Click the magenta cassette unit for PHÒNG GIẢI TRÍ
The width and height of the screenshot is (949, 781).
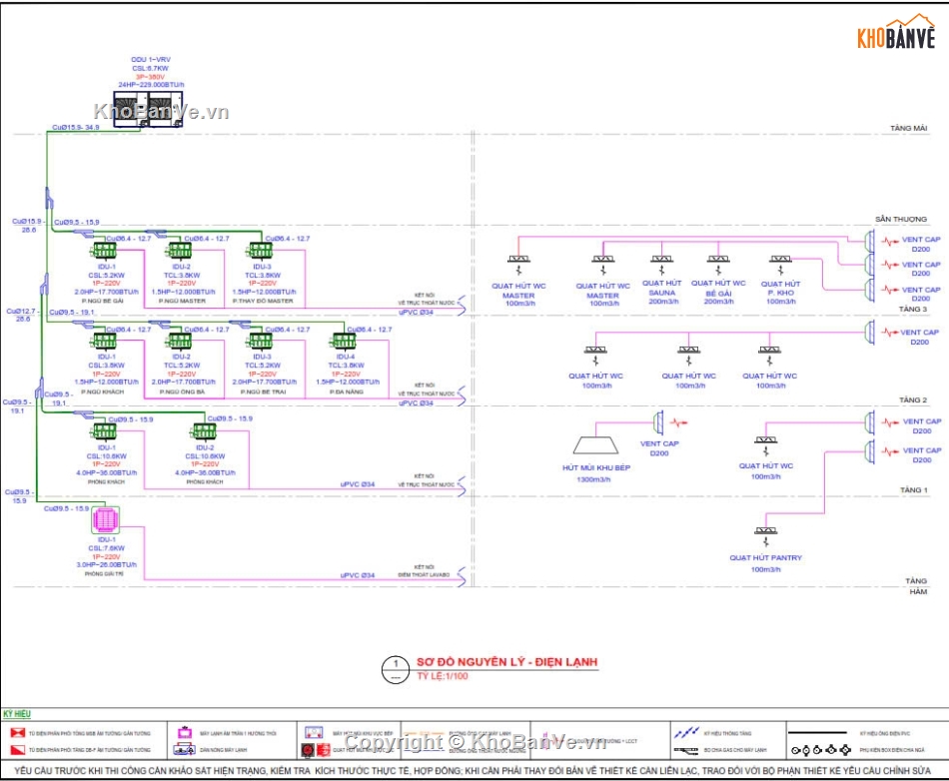pyautogui.click(x=105, y=520)
